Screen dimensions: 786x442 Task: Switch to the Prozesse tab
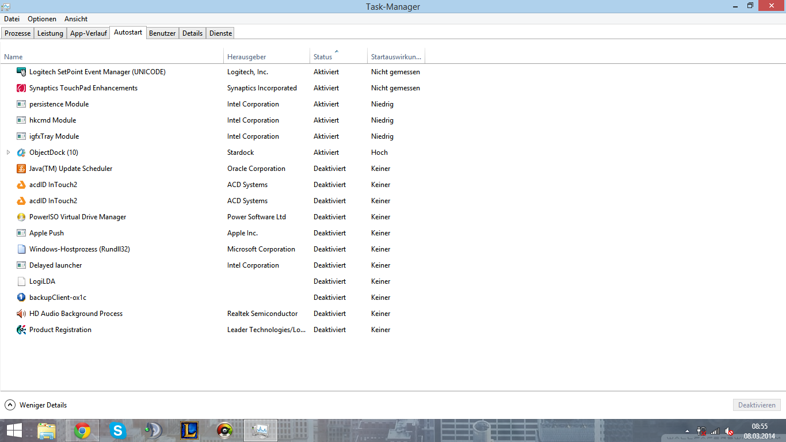pos(17,33)
